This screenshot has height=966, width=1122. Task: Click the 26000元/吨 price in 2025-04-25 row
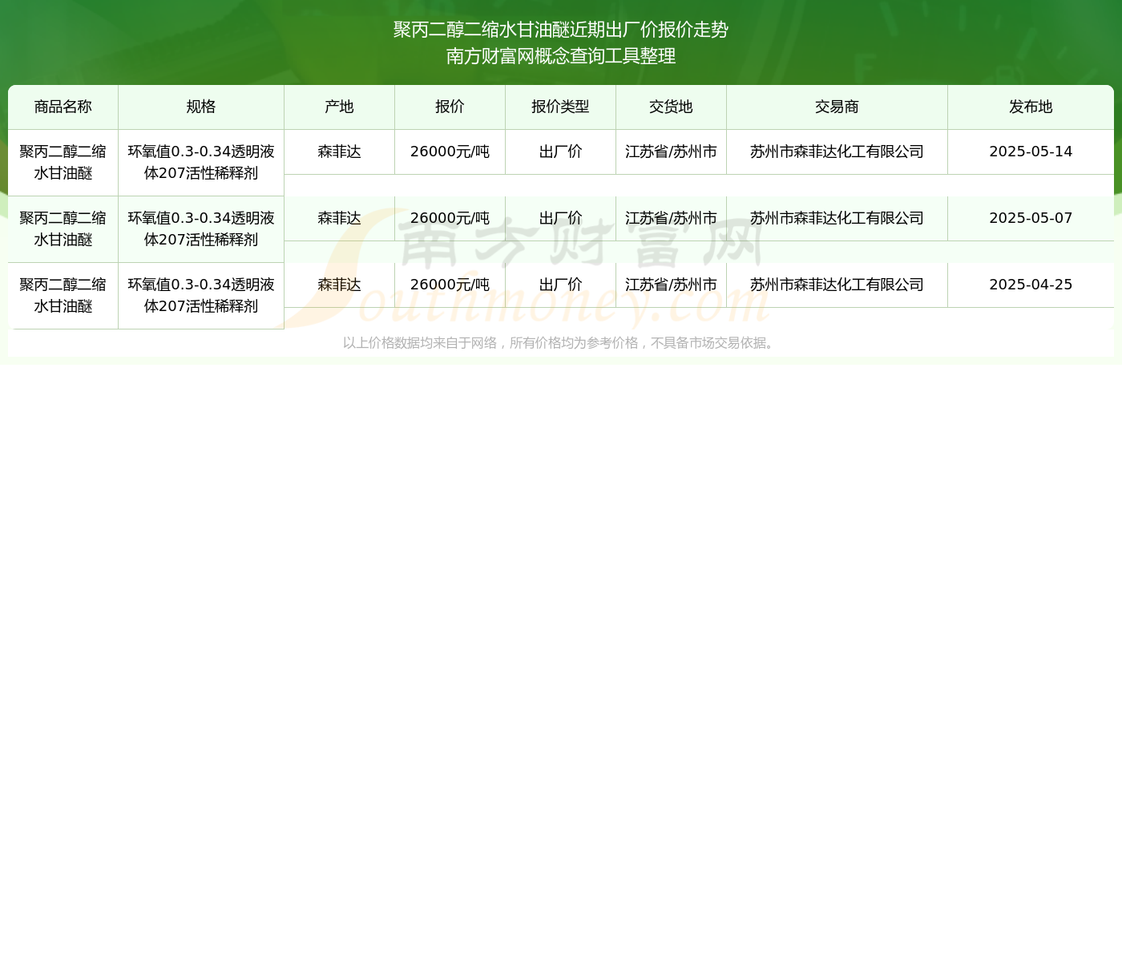(450, 285)
